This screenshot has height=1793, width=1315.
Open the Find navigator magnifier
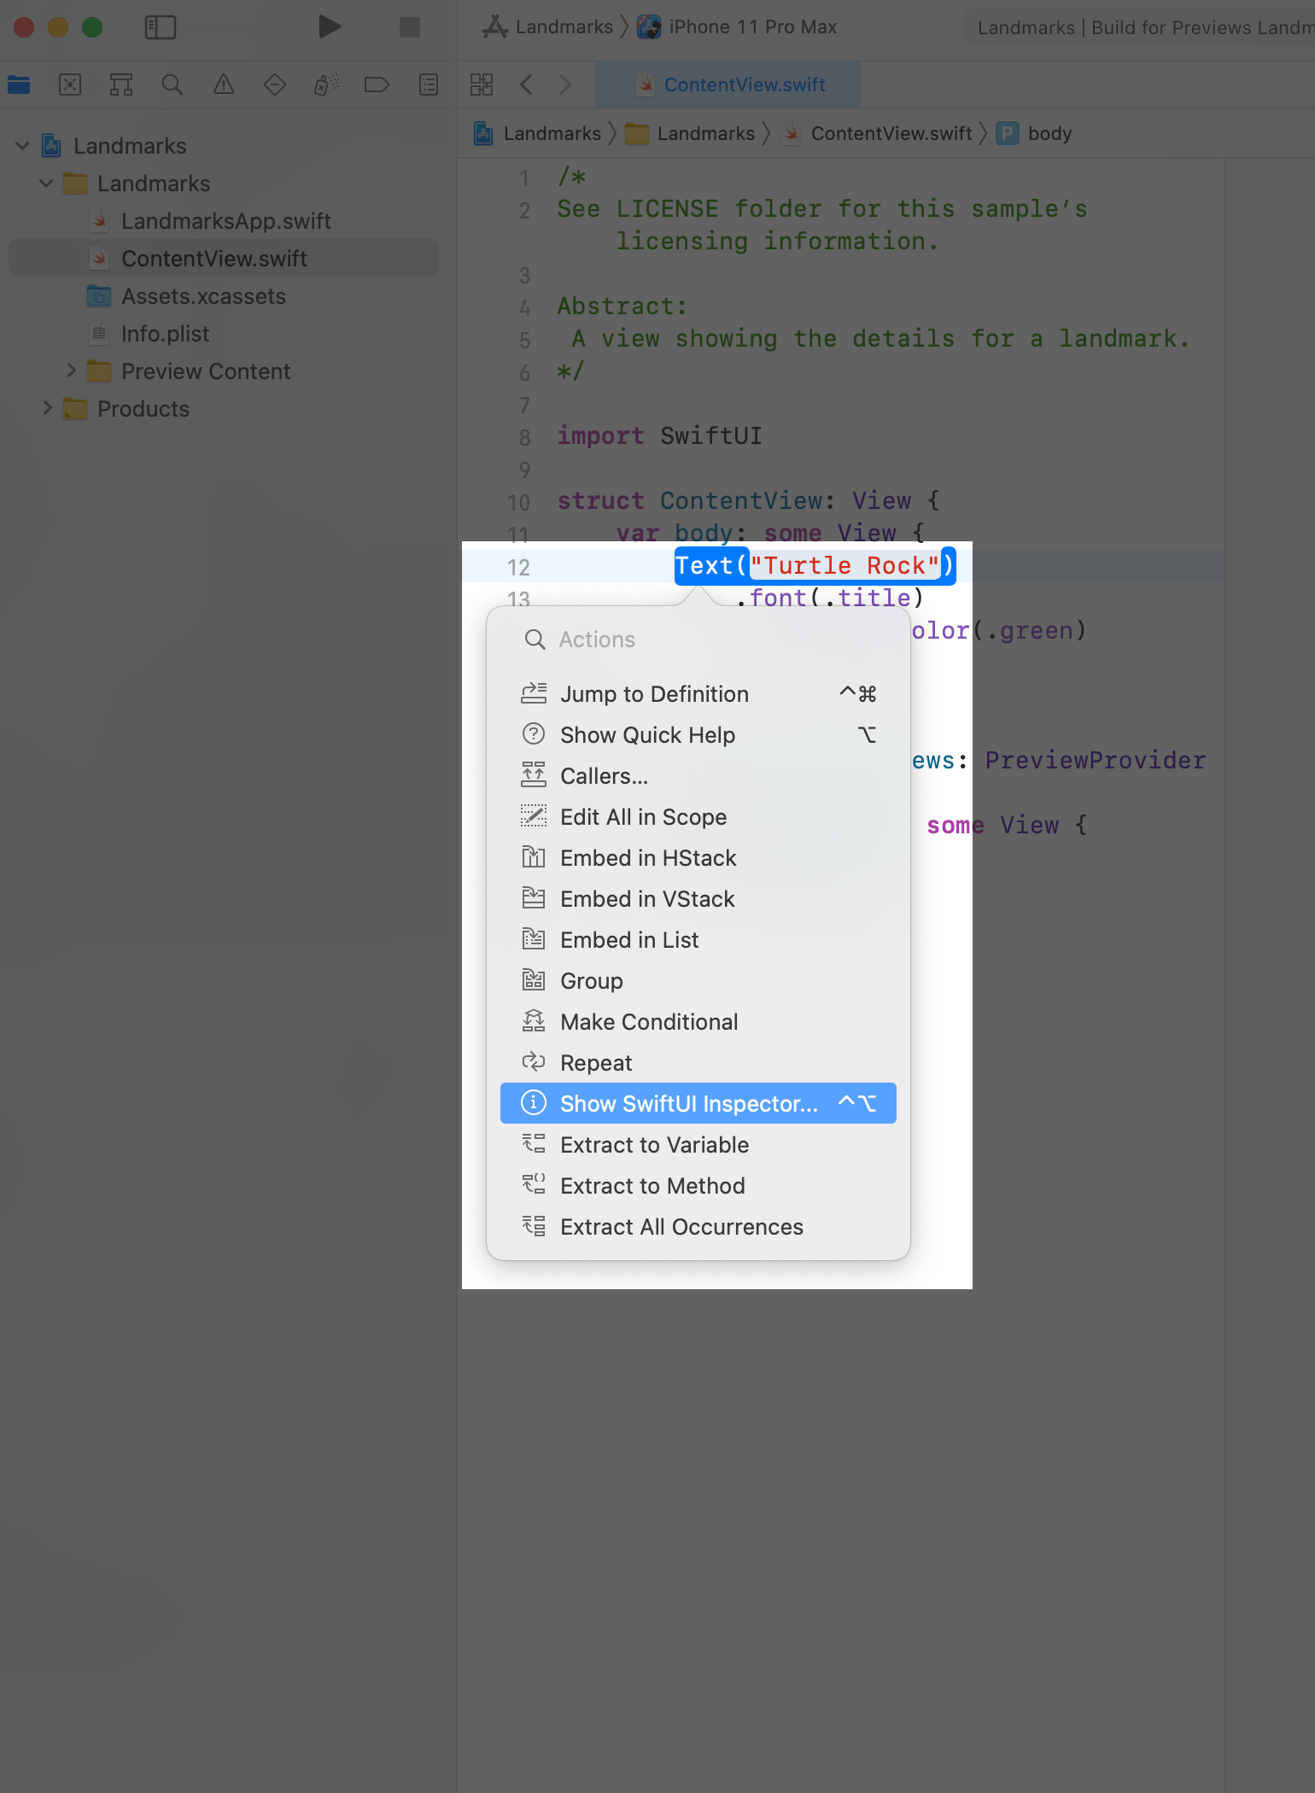tap(172, 85)
